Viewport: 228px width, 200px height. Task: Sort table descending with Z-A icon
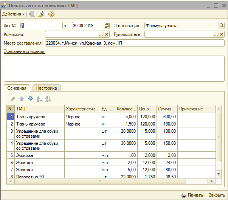pos(48,99)
